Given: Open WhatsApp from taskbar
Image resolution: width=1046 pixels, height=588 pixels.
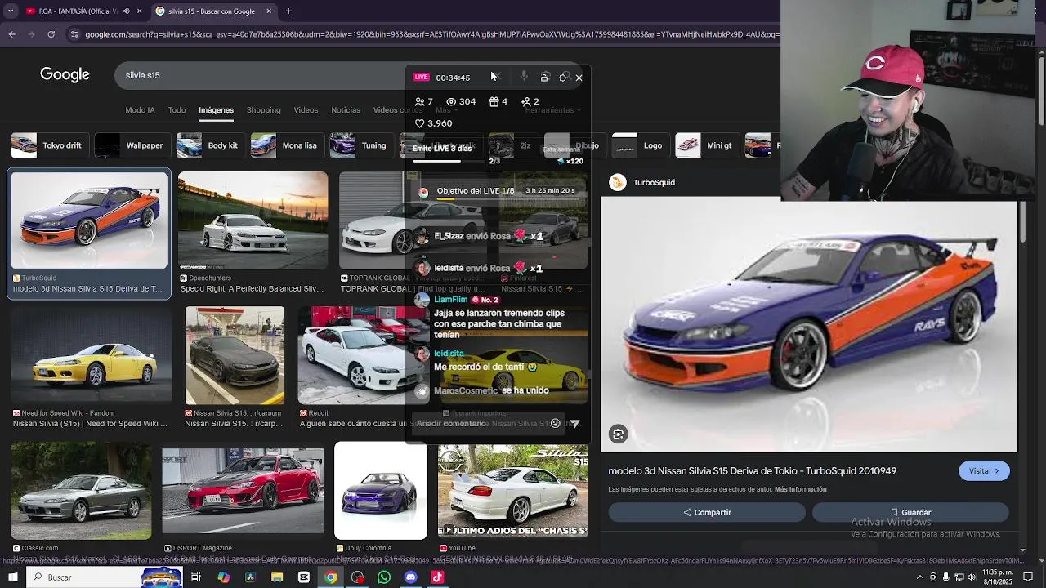Looking at the screenshot, I should coord(384,577).
